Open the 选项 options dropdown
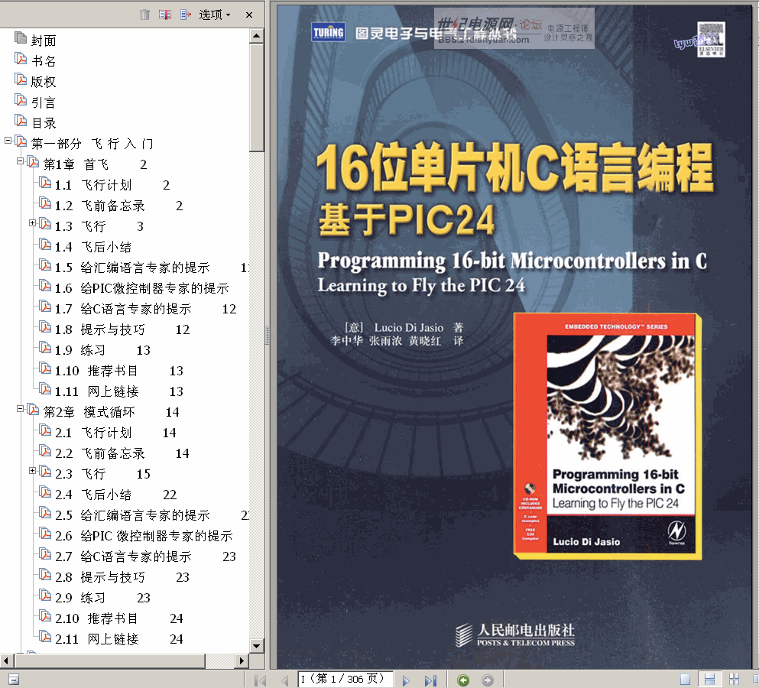The image size is (759, 688). (215, 15)
